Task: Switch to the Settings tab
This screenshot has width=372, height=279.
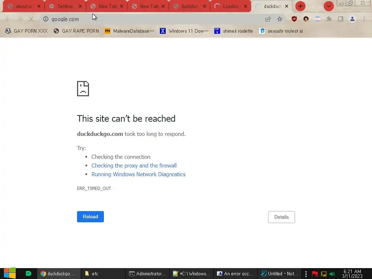Action: click(65, 7)
